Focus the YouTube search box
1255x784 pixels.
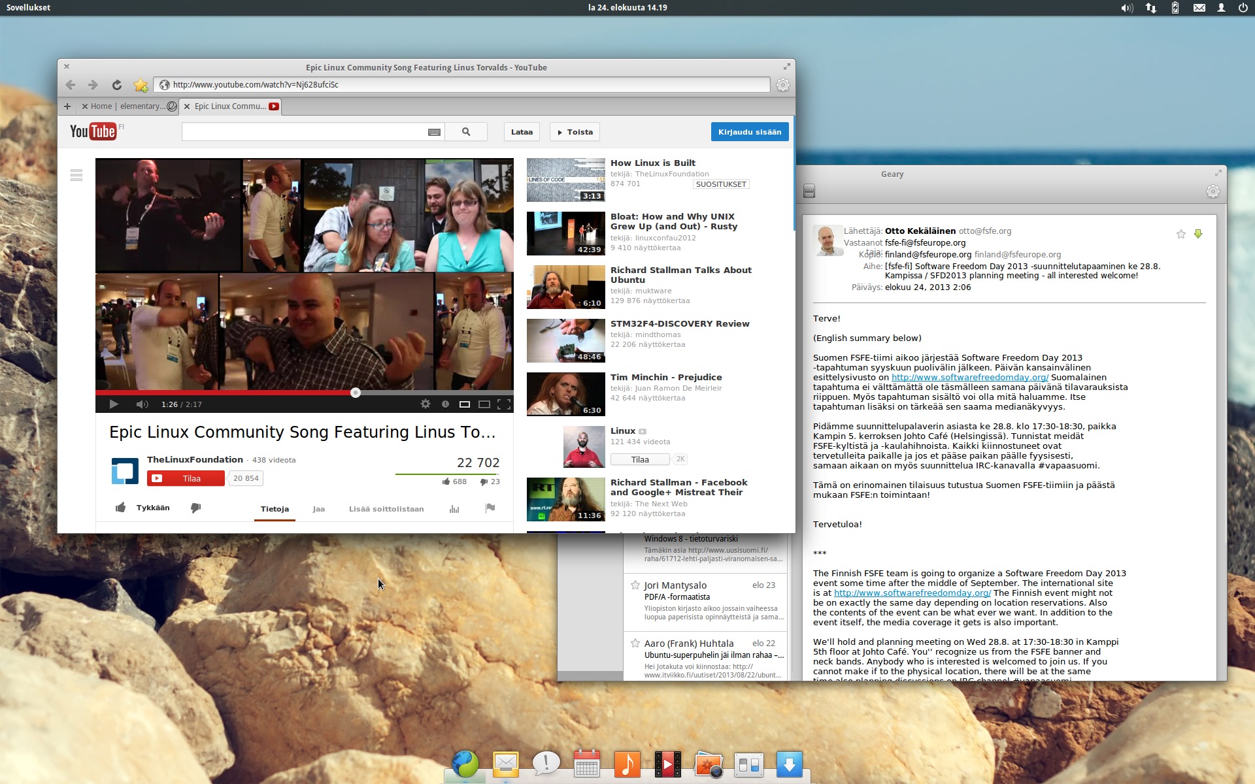[x=304, y=132]
